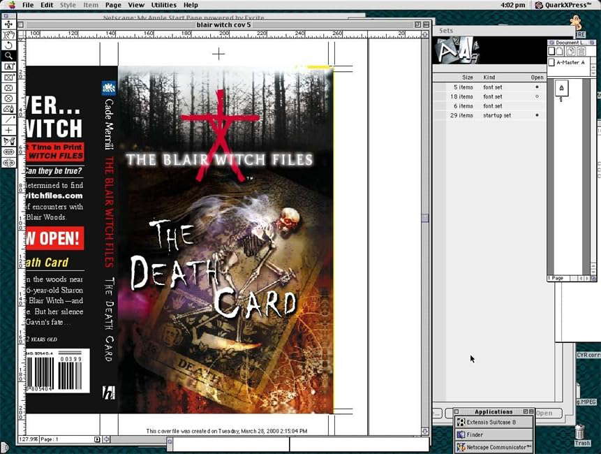Image resolution: width=601 pixels, height=454 pixels.
Task: Open the Page menu
Action: point(113,5)
